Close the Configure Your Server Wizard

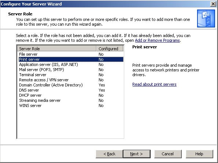[213, 4]
